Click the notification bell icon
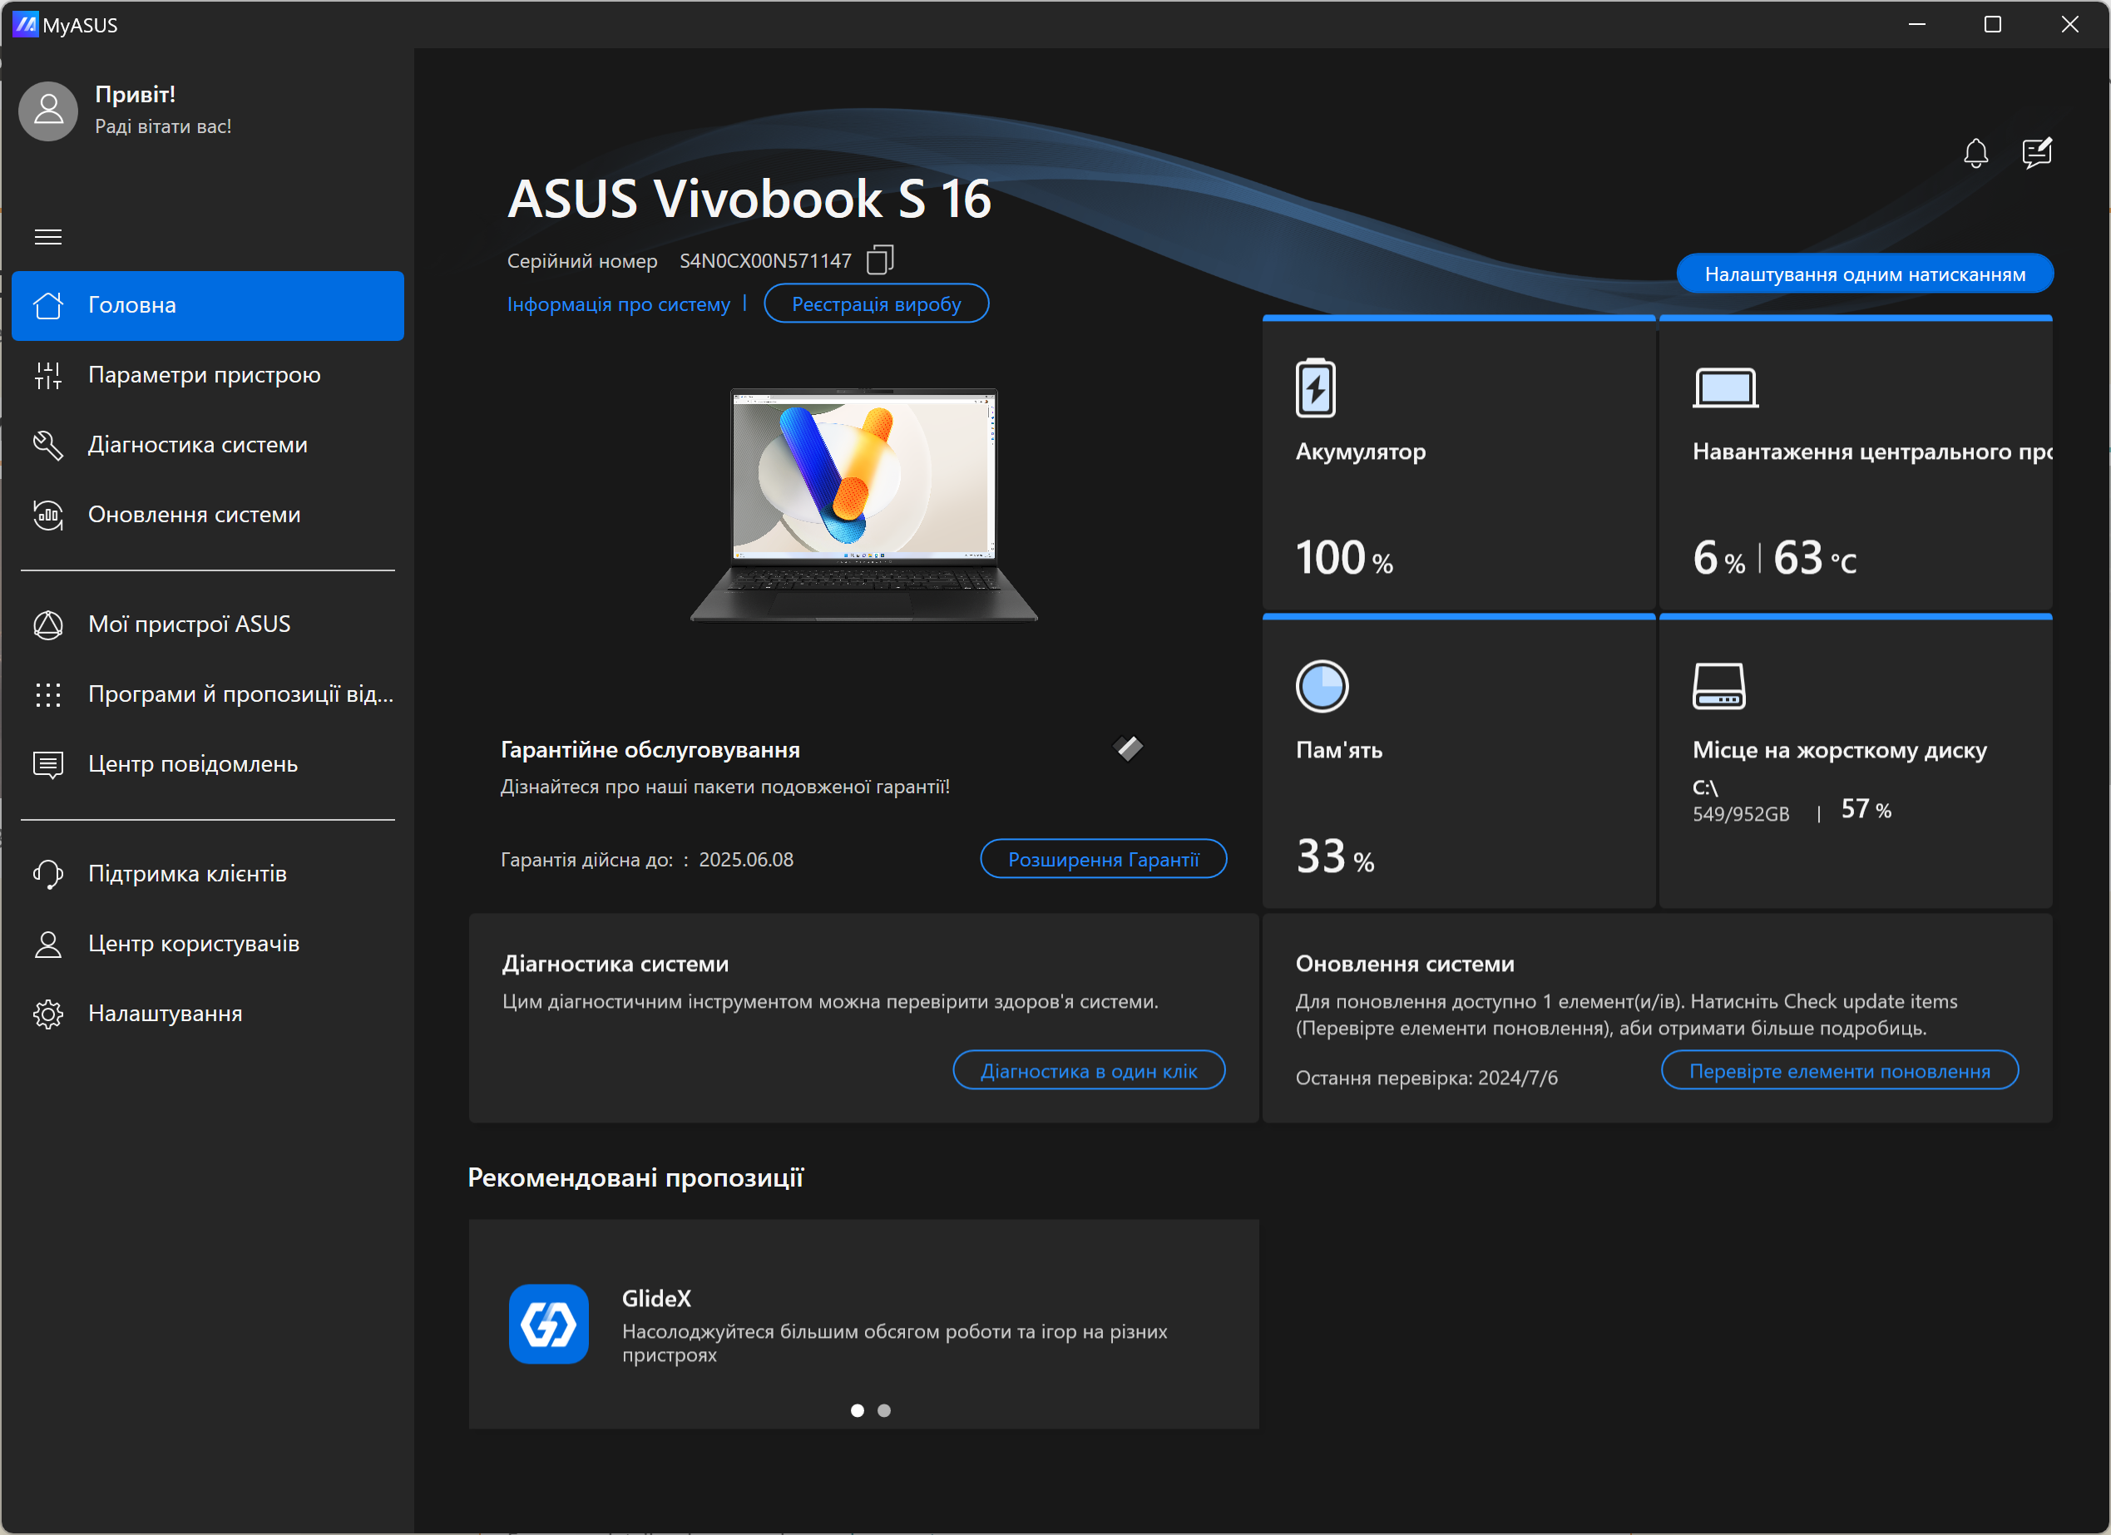This screenshot has height=1535, width=2111. click(1975, 152)
